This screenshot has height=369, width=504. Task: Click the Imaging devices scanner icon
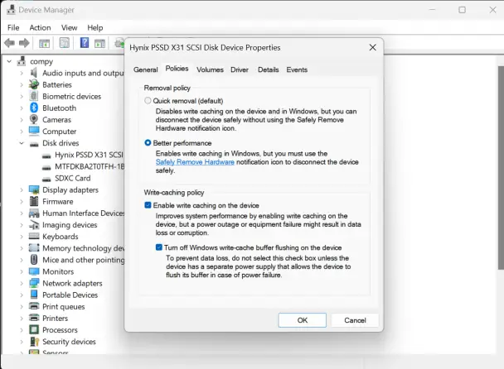pyautogui.click(x=34, y=224)
